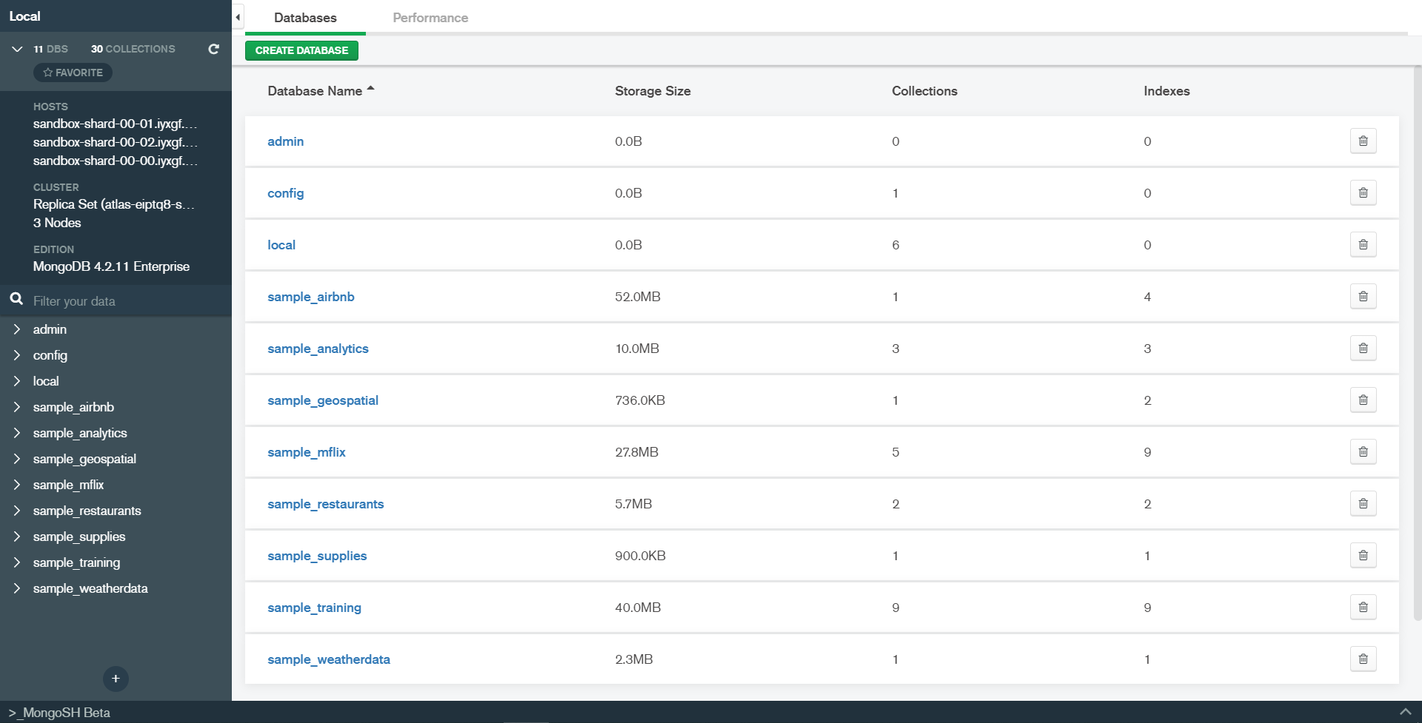Expand sample_supplies in the sidebar
This screenshot has height=723, width=1422.
pos(16,537)
